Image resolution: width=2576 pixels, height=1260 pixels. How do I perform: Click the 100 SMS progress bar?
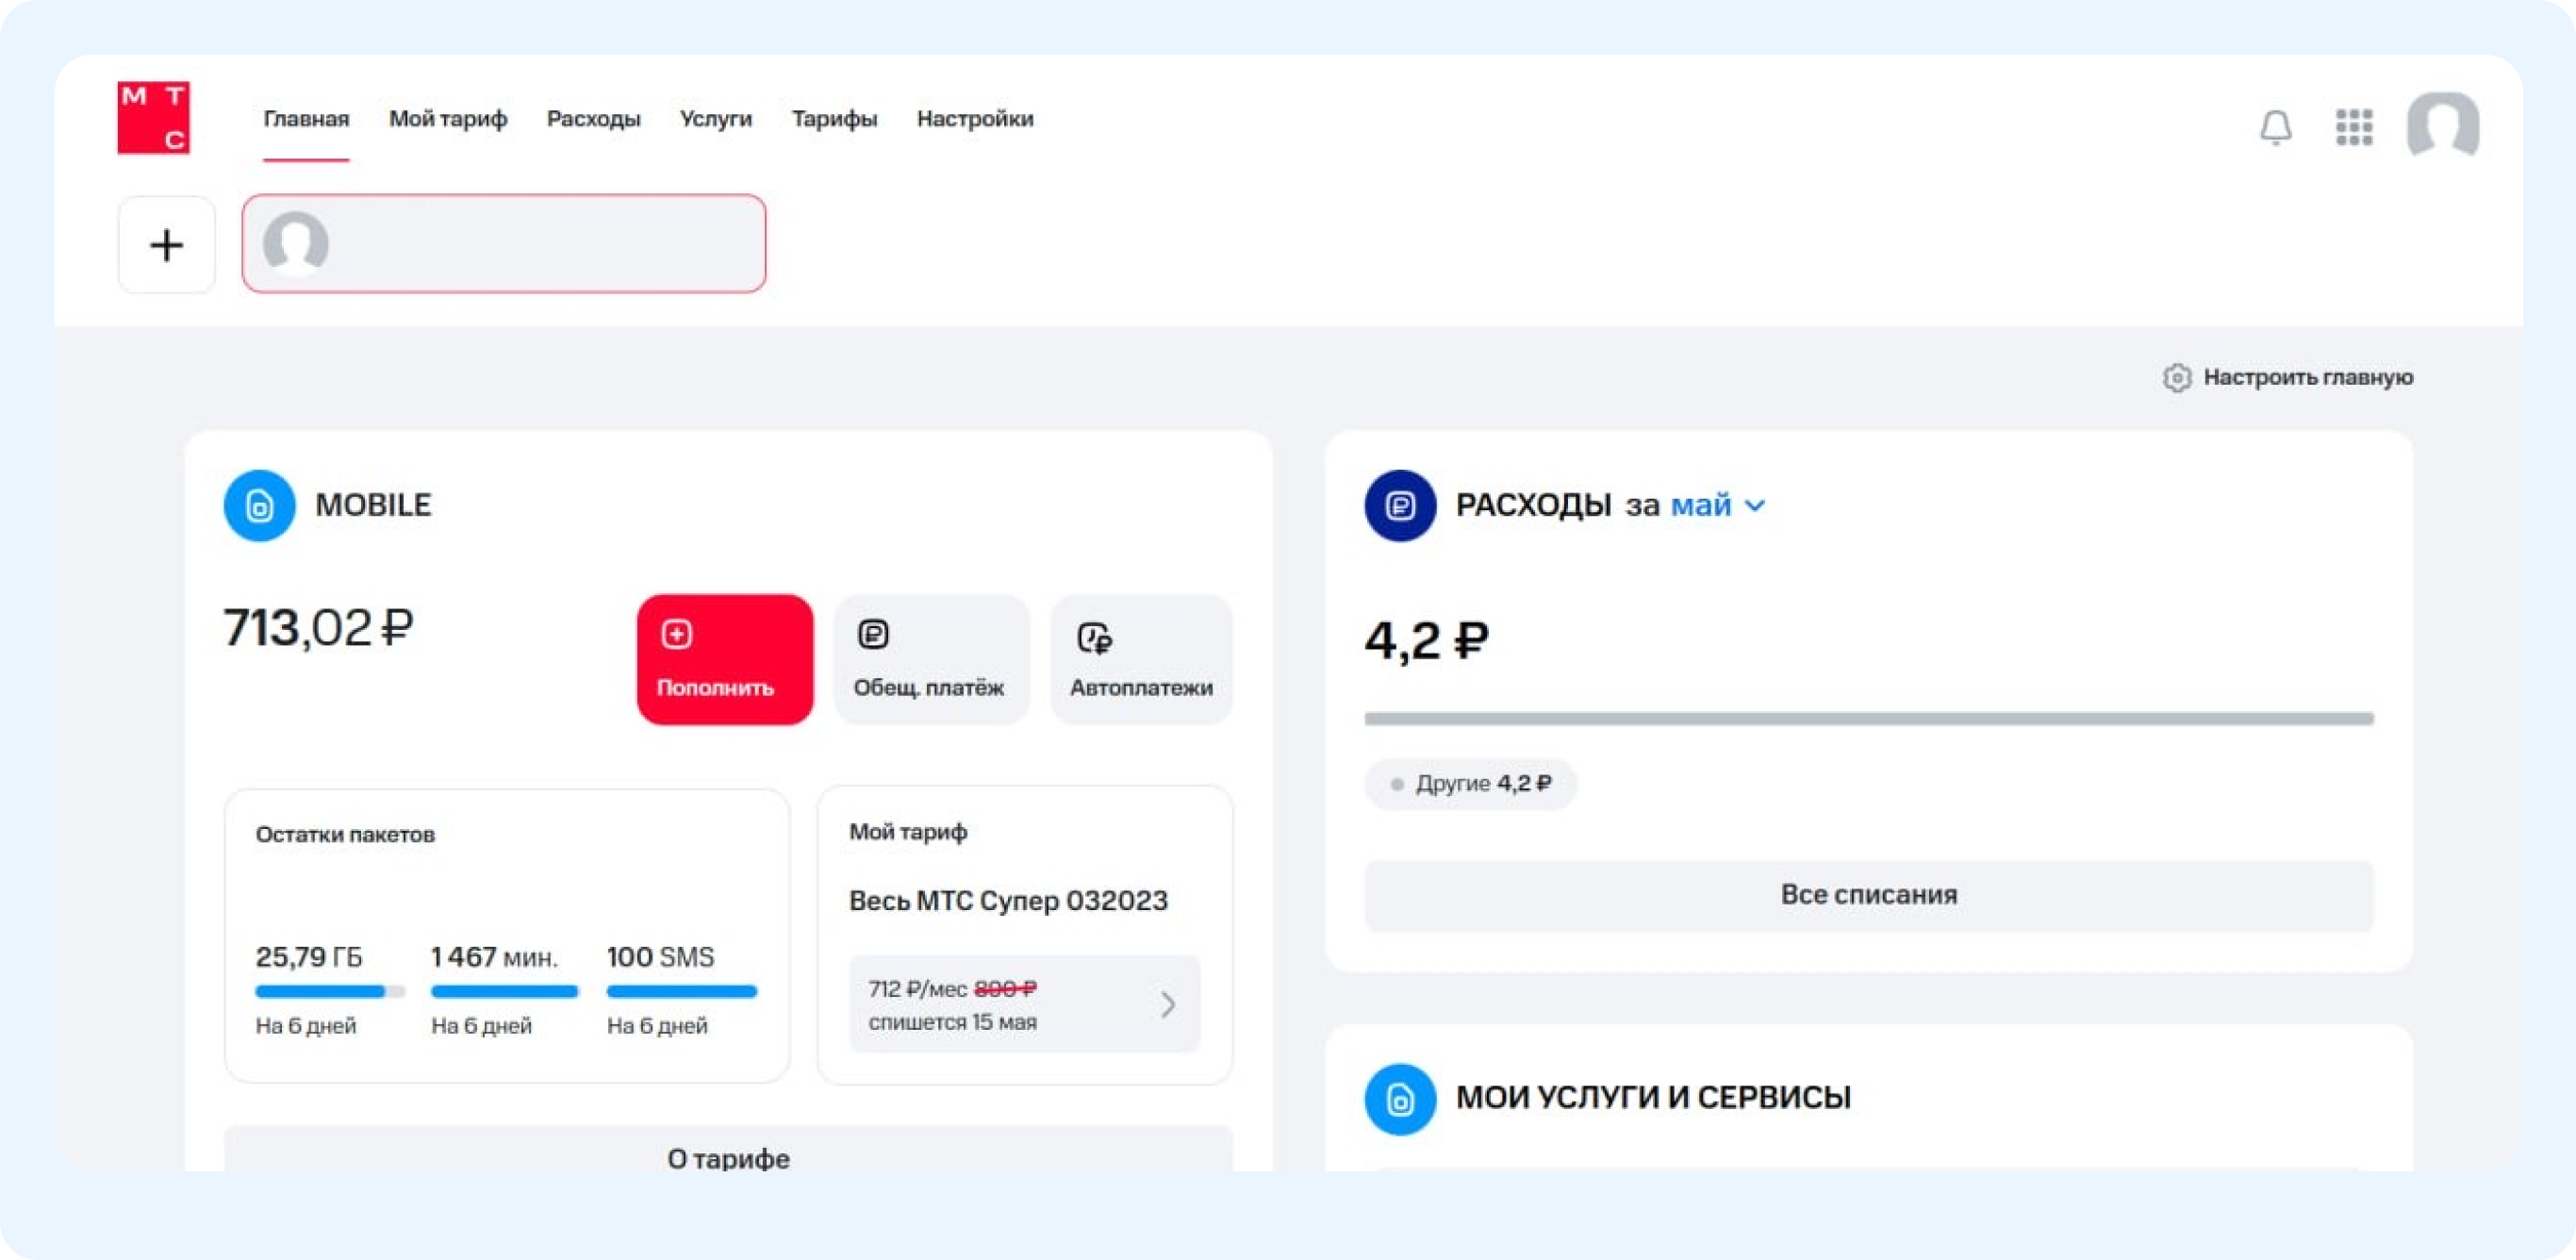681,991
